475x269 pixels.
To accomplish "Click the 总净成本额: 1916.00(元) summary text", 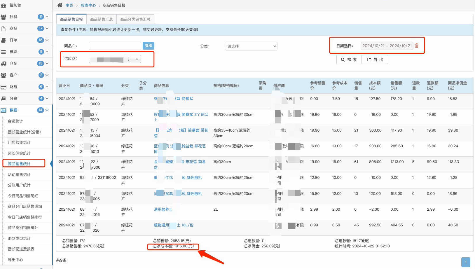I will tap(173, 246).
